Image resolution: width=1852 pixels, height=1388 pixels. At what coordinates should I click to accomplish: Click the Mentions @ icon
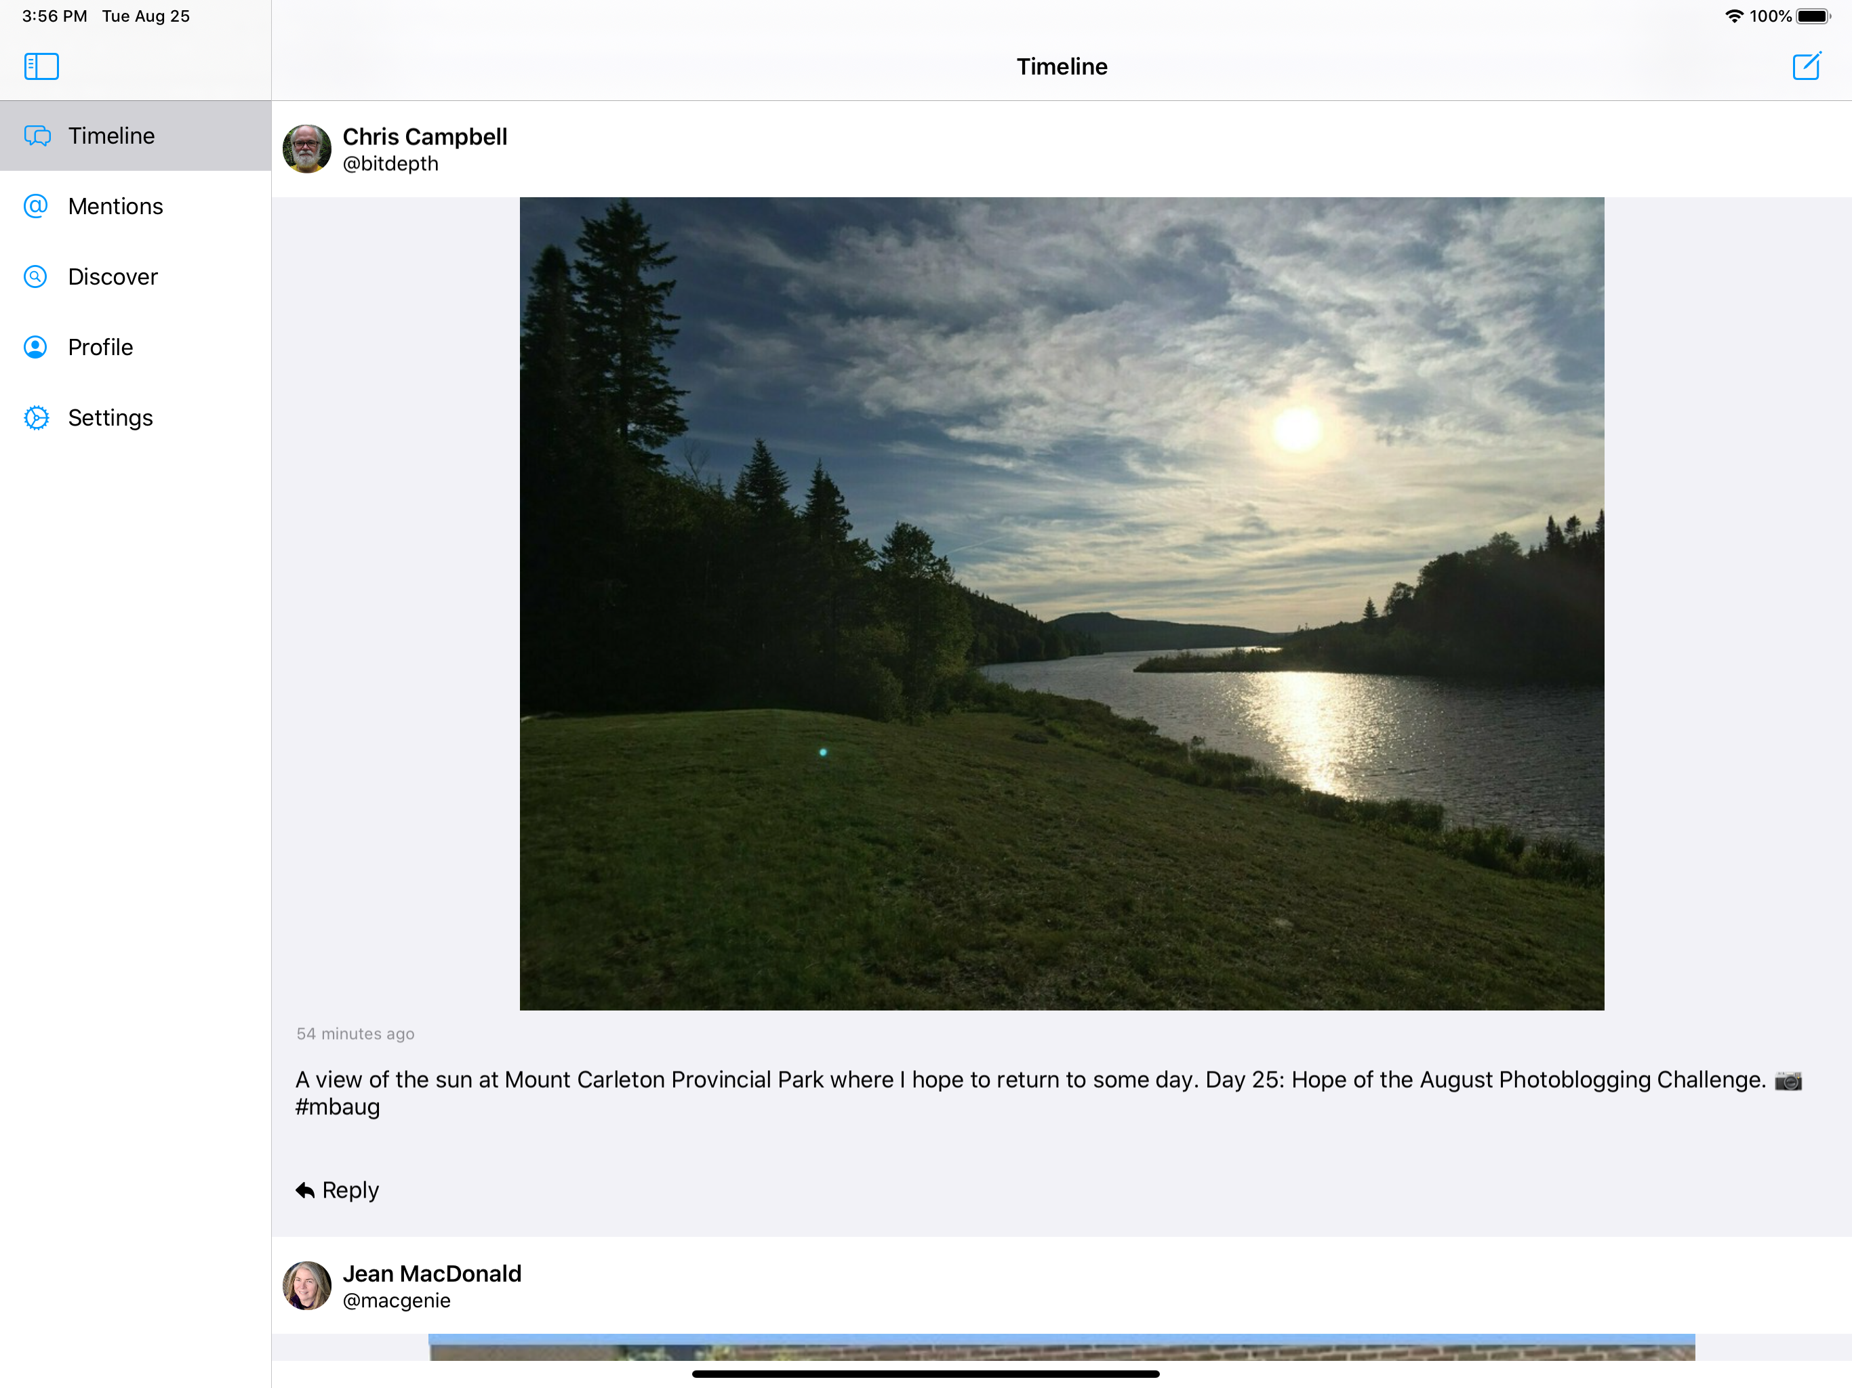pyautogui.click(x=36, y=206)
